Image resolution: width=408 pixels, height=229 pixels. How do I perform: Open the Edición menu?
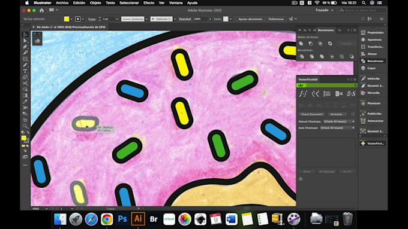pyautogui.click(x=79, y=3)
